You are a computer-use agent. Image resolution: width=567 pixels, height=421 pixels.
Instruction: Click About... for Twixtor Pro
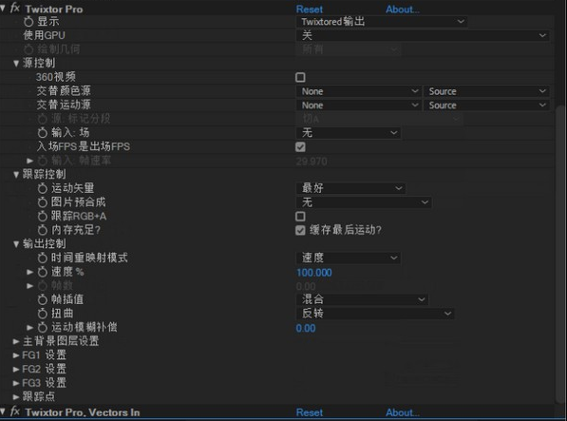tap(403, 10)
